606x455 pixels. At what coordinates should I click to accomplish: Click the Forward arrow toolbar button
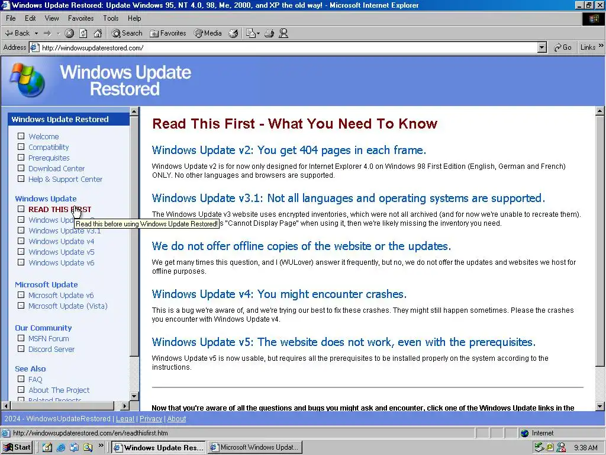pos(47,34)
